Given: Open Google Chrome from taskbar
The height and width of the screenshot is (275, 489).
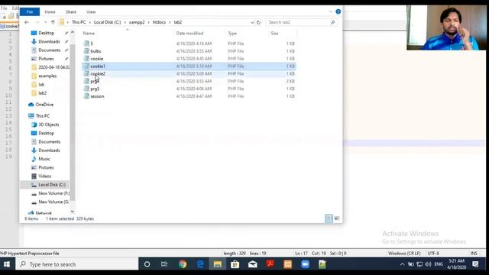Looking at the screenshot, I should coord(183,264).
